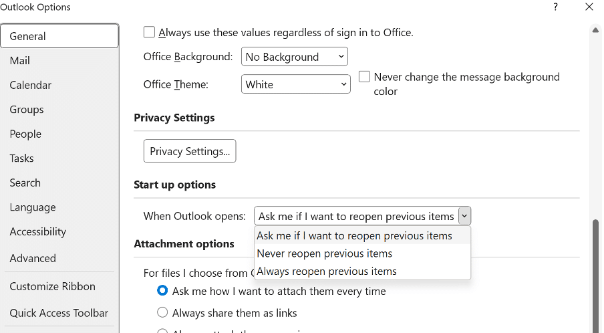This screenshot has height=333, width=604.
Task: Select the Quick Access Toolbar category
Action: tap(59, 313)
